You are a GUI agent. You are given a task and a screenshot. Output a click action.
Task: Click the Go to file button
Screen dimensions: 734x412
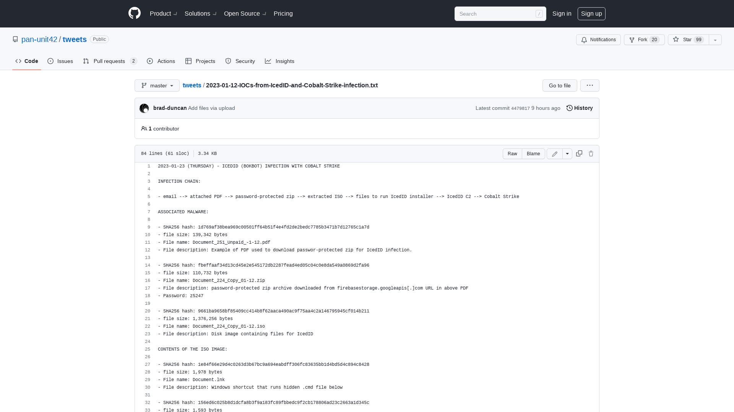560,85
